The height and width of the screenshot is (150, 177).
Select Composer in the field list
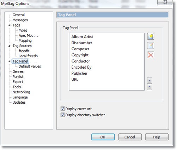[x=80, y=49]
